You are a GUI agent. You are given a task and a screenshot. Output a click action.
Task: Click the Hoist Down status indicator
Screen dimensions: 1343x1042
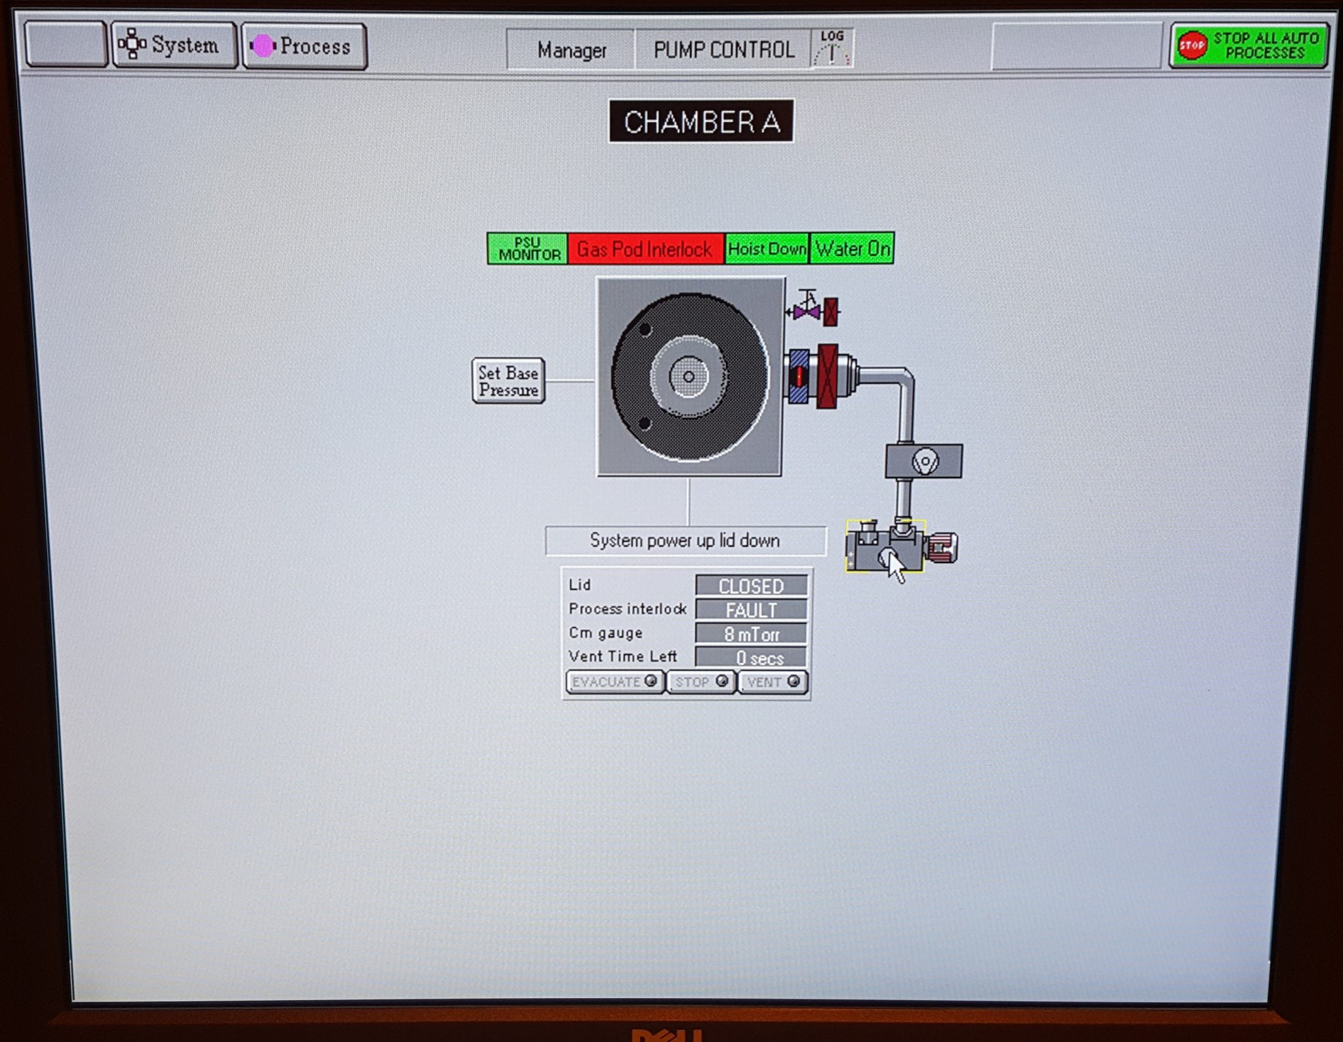[767, 249]
